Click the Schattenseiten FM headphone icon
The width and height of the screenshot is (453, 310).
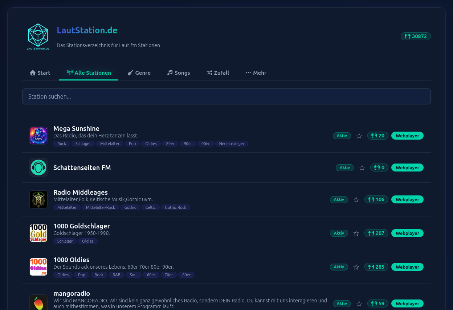pyautogui.click(x=38, y=168)
